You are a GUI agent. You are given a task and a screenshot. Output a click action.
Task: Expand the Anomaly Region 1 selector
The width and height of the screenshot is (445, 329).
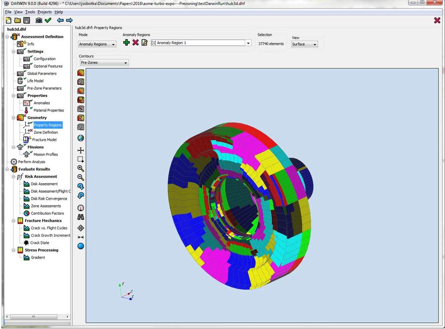coord(248,43)
